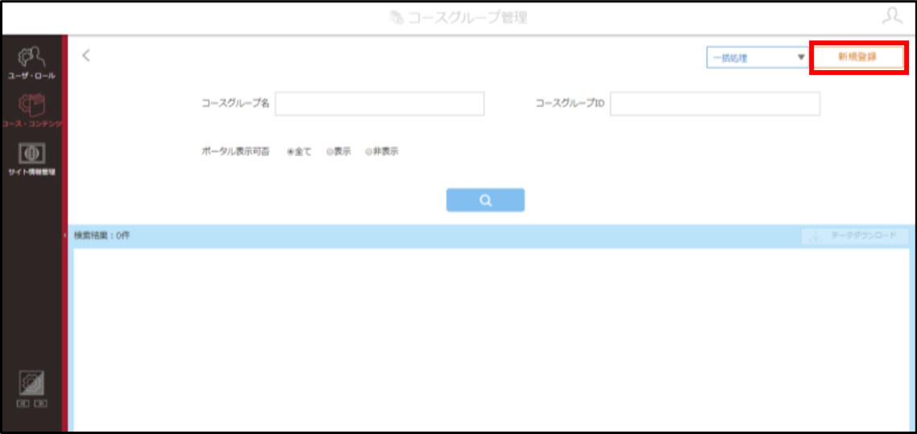Click the user profile icon
The image size is (917, 434).
coord(892,16)
